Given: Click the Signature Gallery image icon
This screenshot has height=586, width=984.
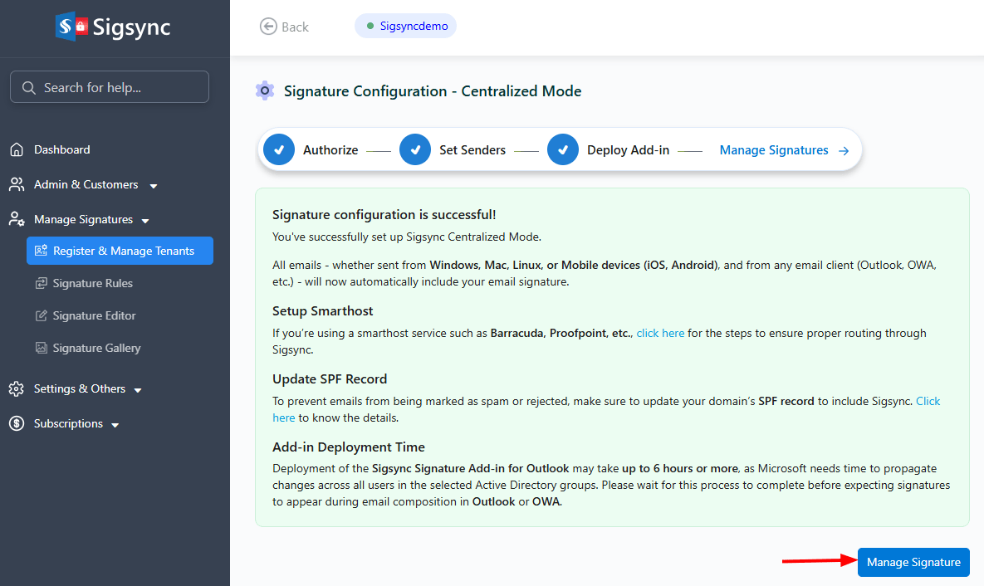Looking at the screenshot, I should point(41,349).
